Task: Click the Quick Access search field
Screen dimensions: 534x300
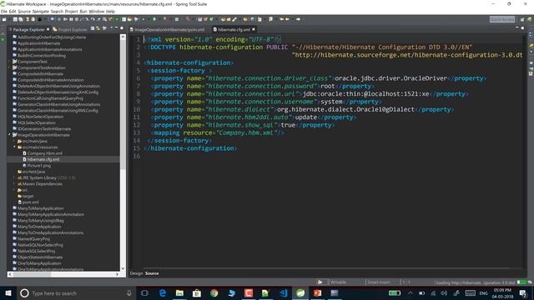Action: pyautogui.click(x=502, y=19)
